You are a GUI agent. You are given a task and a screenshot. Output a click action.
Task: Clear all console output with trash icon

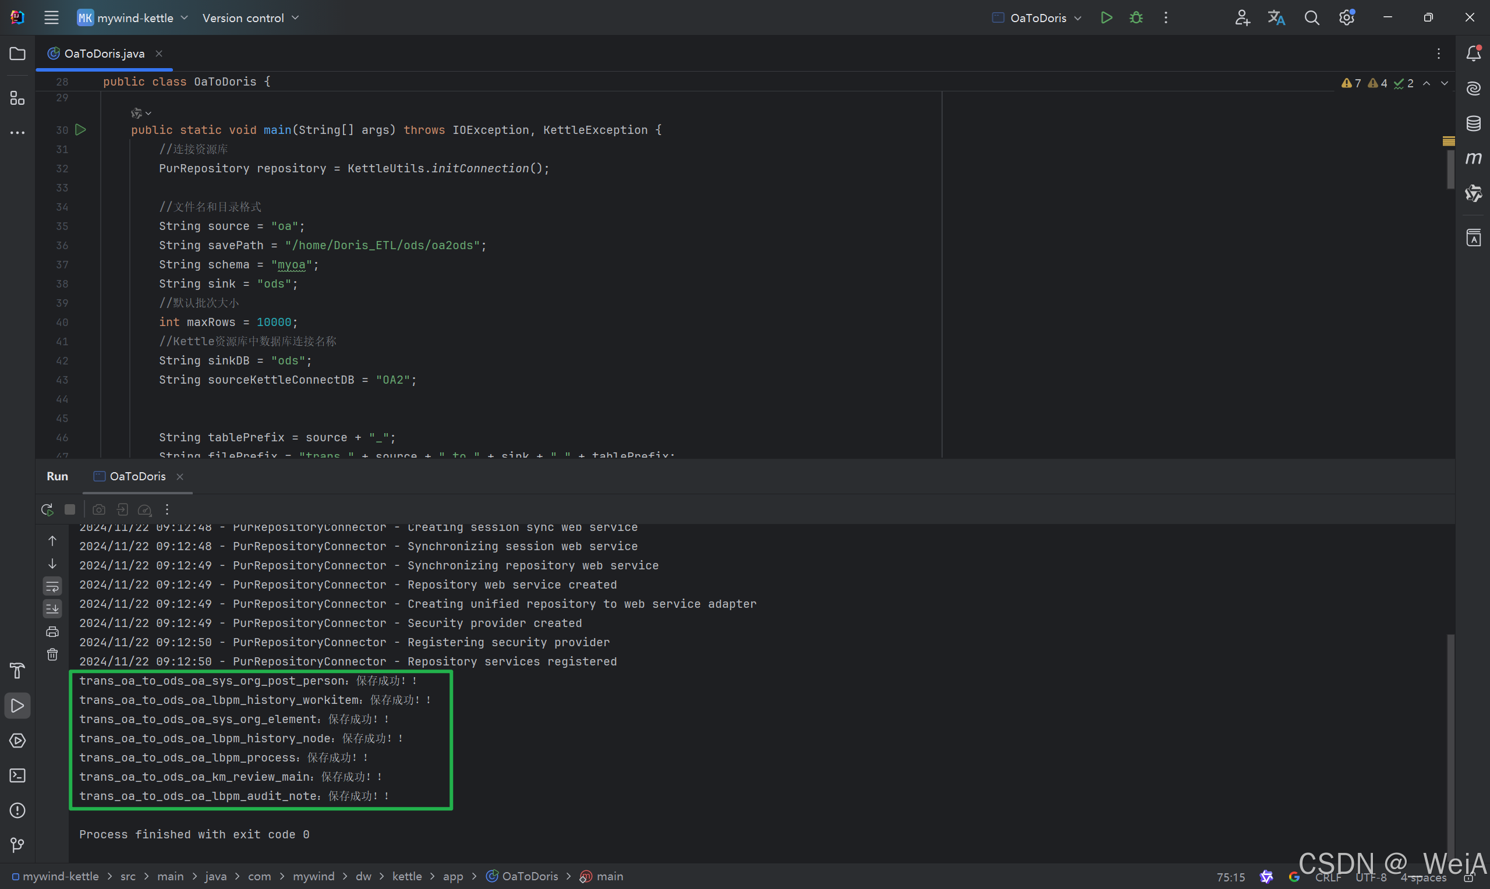[x=53, y=654]
